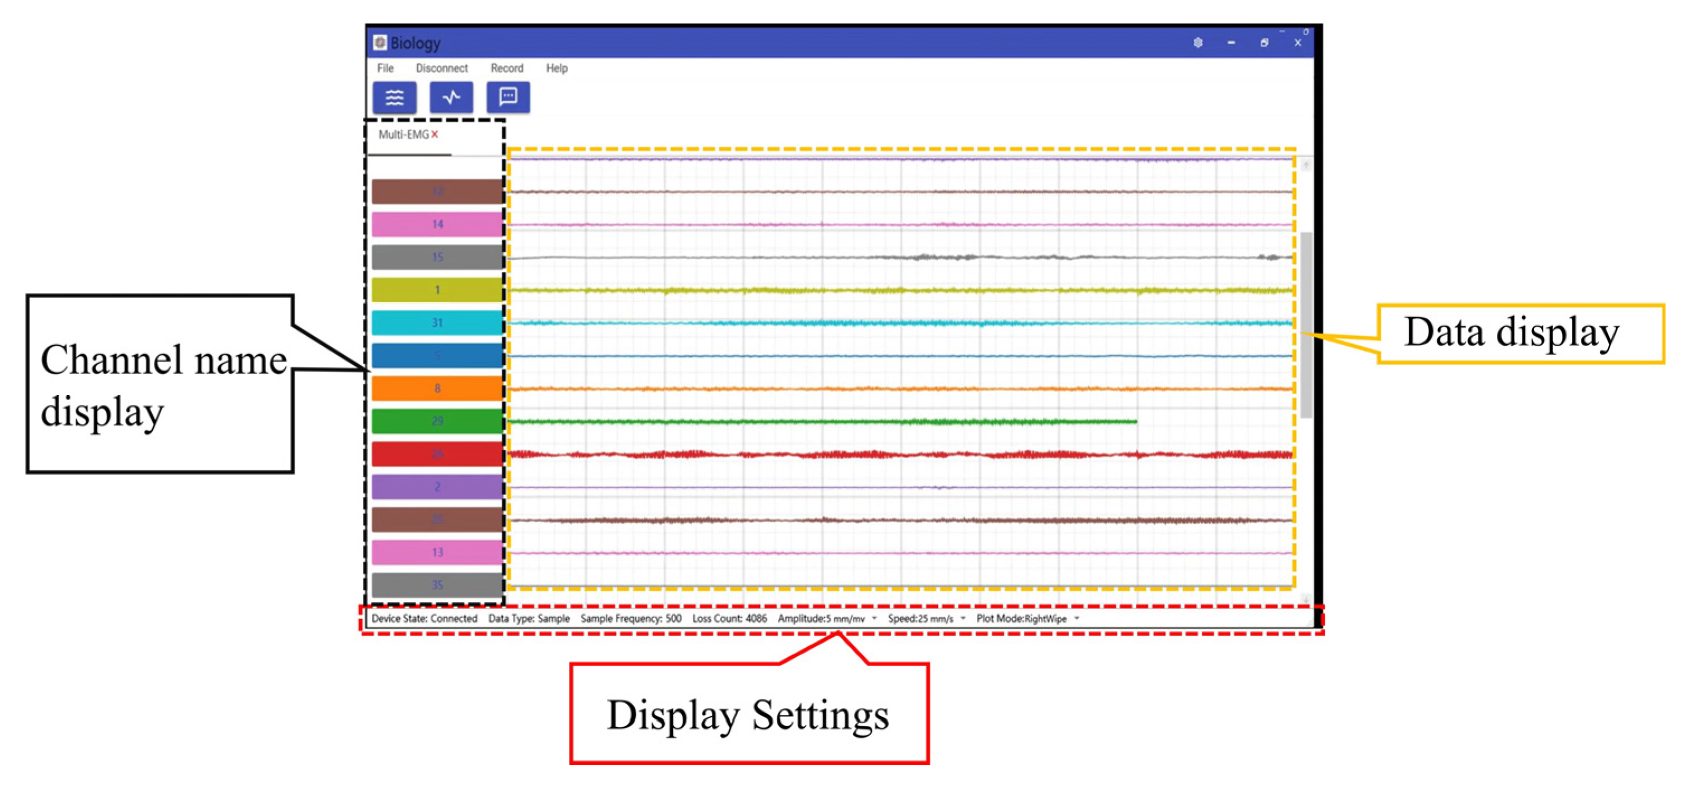This screenshot has width=1689, height=796.
Task: Select the gray channel 35 label
Action: 437,585
